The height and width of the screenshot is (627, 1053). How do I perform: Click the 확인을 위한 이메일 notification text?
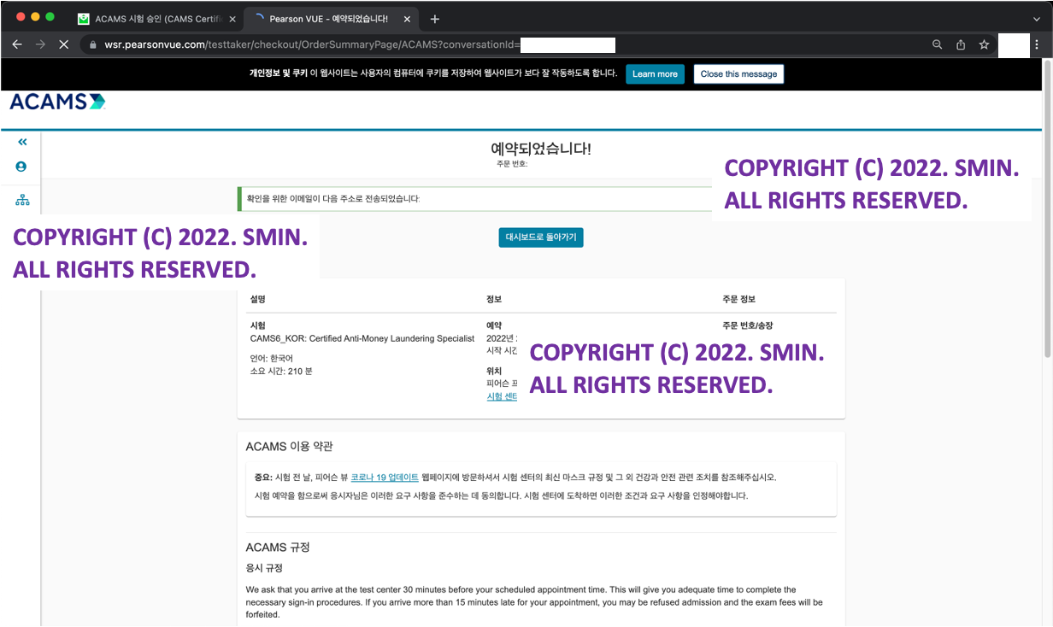333,198
